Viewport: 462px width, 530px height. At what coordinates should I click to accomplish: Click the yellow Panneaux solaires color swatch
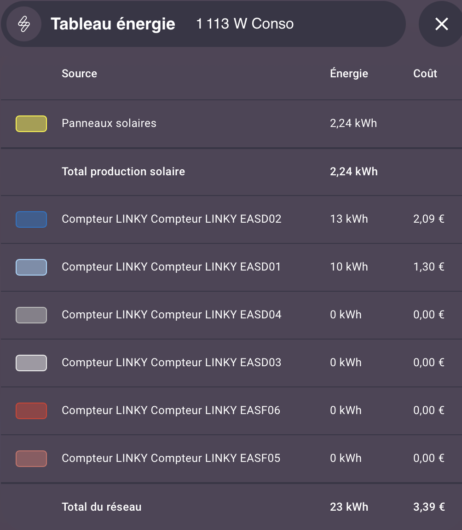coord(31,124)
